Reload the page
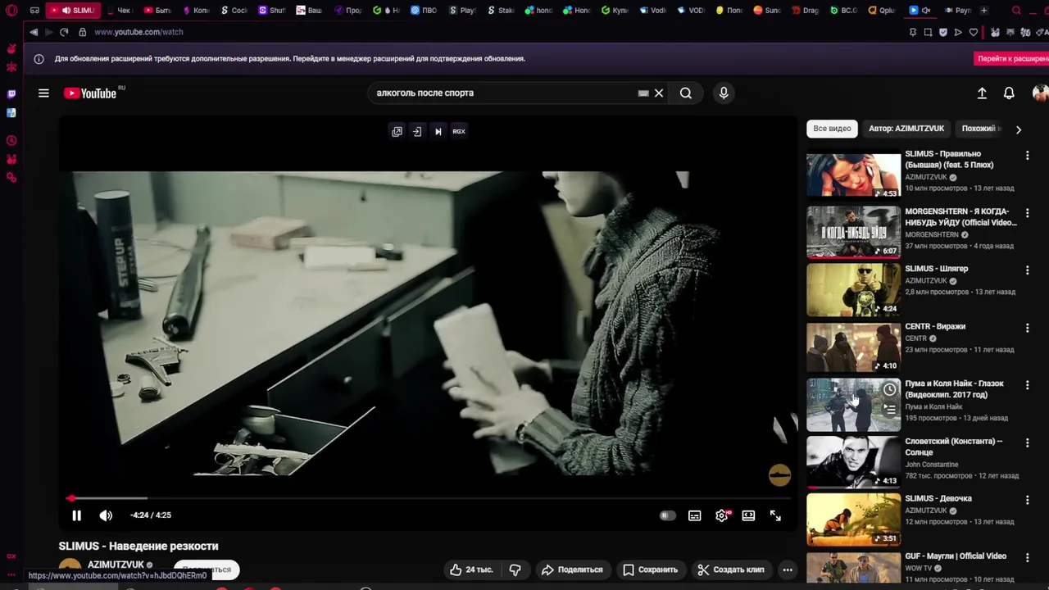The width and height of the screenshot is (1049, 590). 64,32
